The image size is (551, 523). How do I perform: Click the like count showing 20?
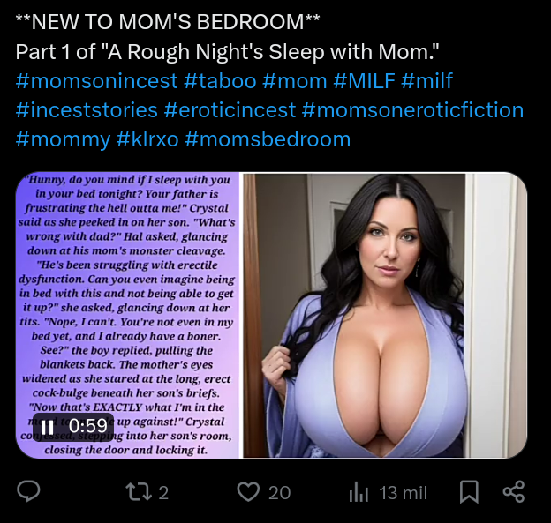coord(280,492)
